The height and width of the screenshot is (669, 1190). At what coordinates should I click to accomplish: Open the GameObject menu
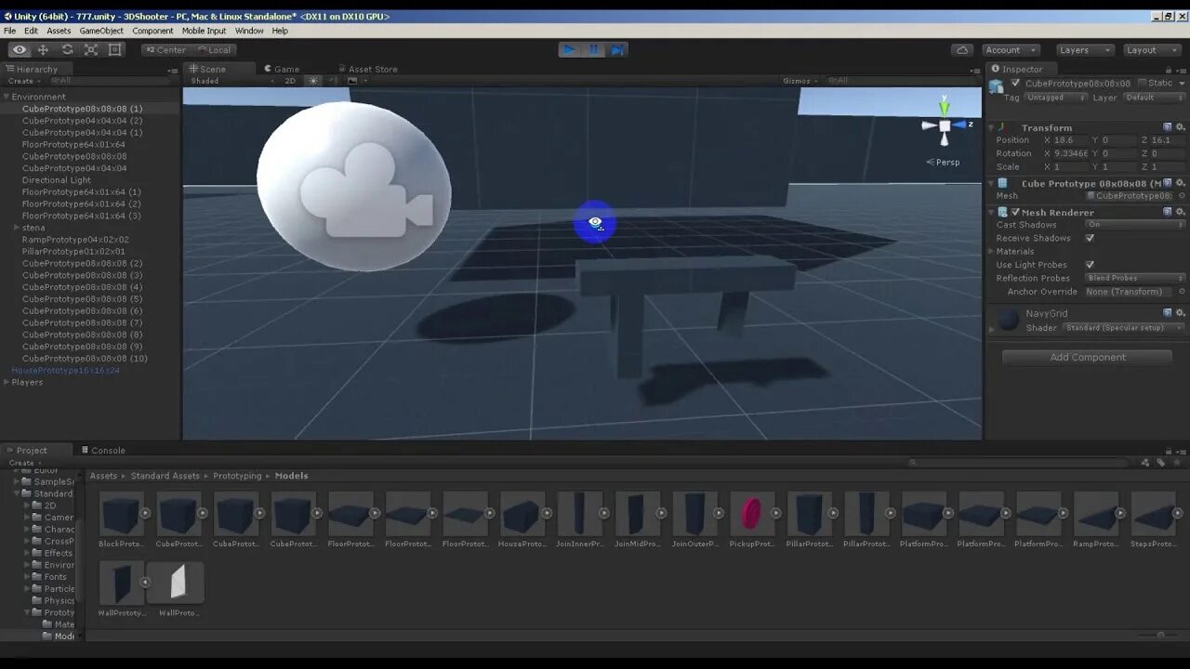(101, 31)
